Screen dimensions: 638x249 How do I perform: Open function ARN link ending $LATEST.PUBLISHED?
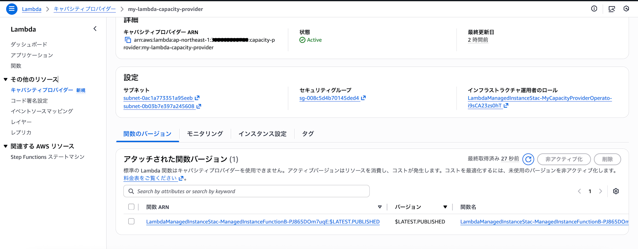pos(263,222)
